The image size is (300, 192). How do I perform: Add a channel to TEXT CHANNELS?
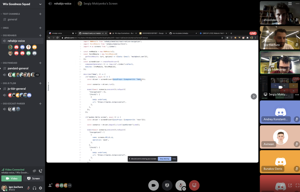click(x=40, y=14)
